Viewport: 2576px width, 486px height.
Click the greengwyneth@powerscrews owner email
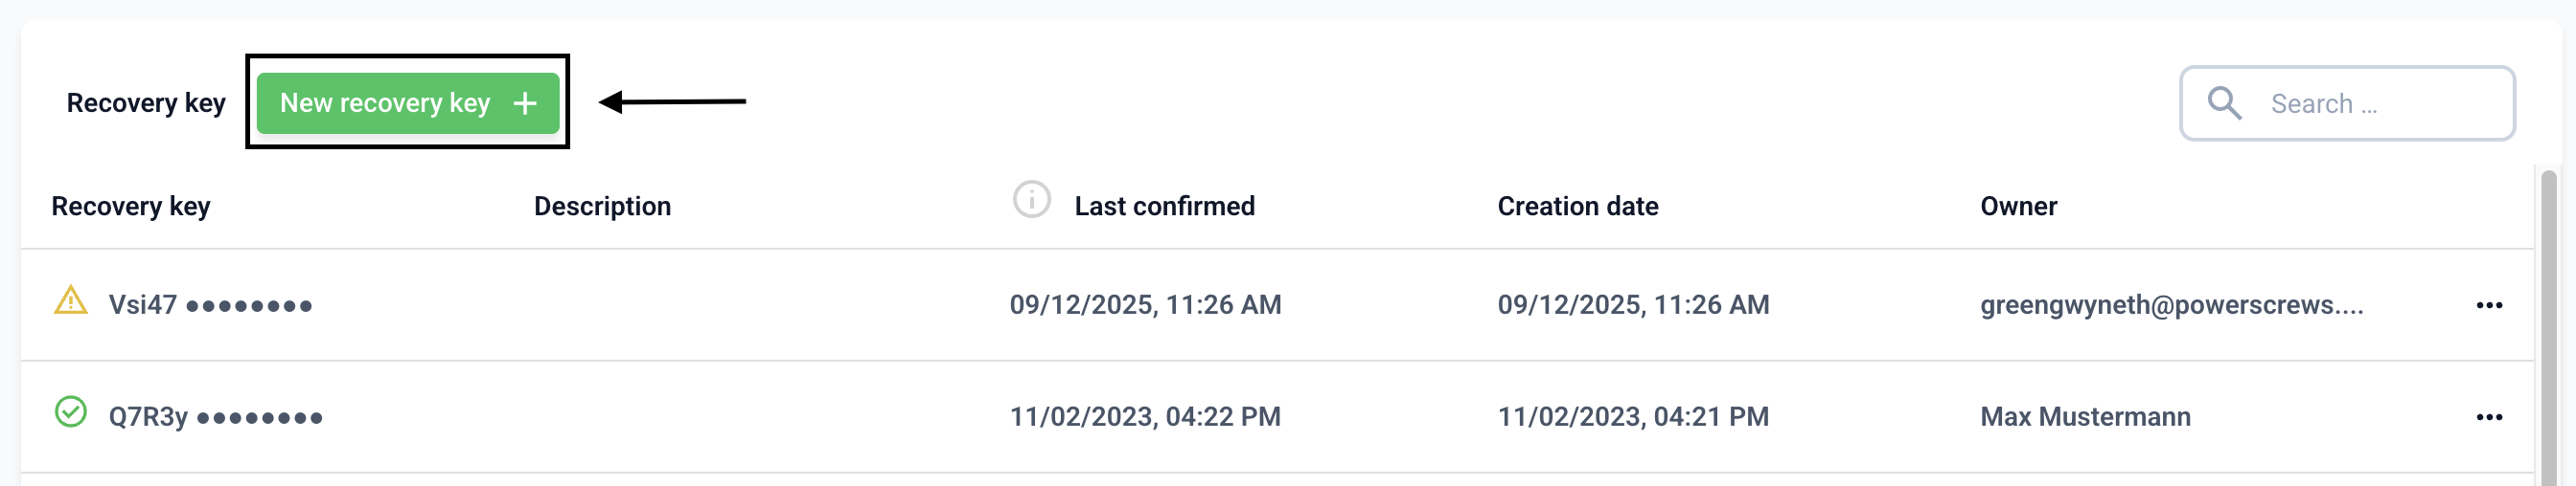[x=2171, y=305]
